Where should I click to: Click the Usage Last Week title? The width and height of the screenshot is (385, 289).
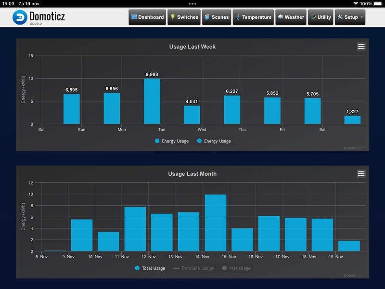(192, 47)
